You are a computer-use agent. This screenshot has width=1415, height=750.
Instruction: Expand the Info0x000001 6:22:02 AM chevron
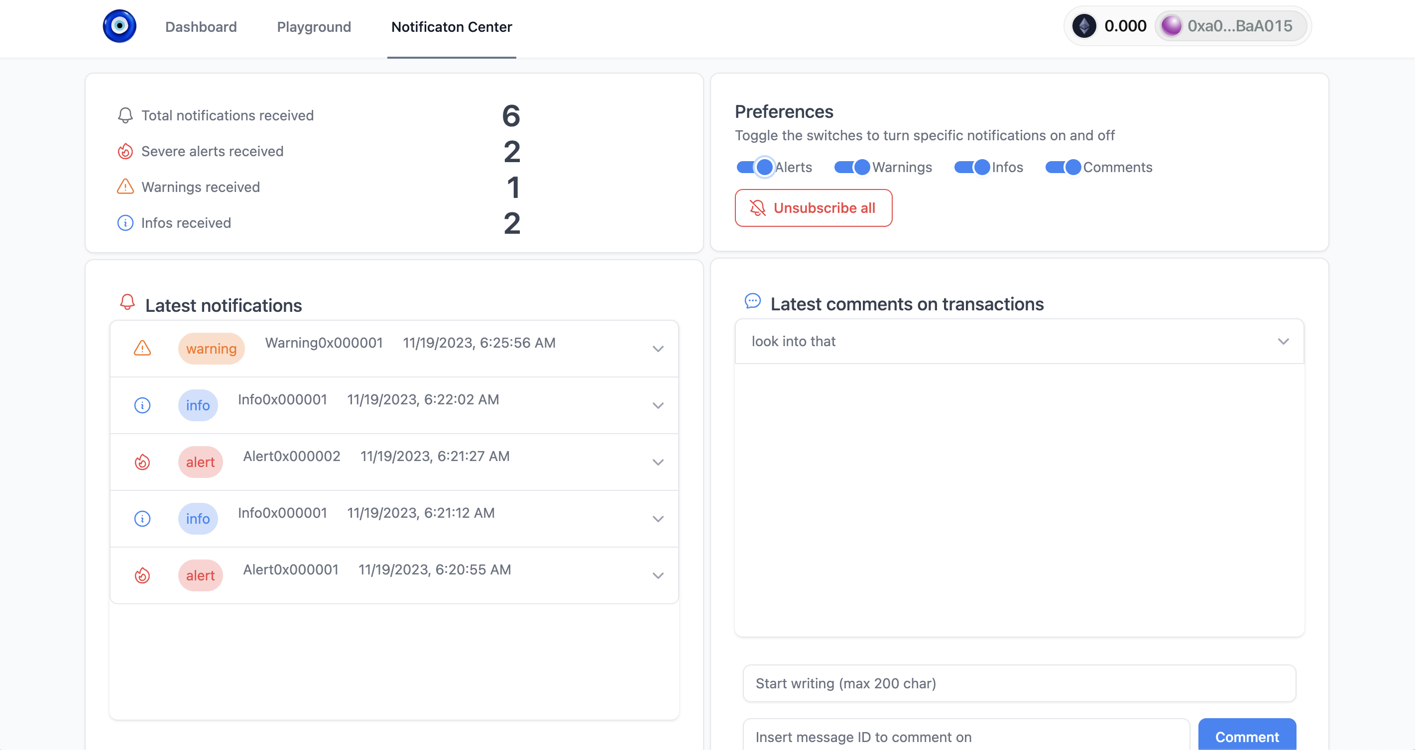pos(658,405)
